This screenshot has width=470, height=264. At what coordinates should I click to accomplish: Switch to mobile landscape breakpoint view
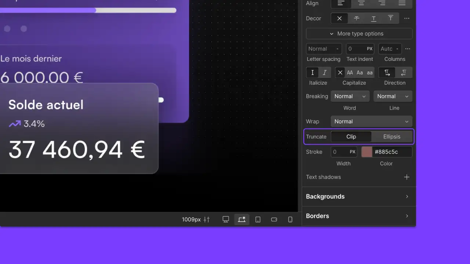coord(274,219)
